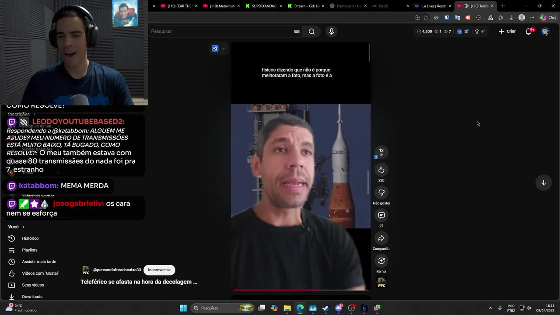560x315 pixels.
Task: Open Playlists in the sidebar
Action: tap(30, 250)
